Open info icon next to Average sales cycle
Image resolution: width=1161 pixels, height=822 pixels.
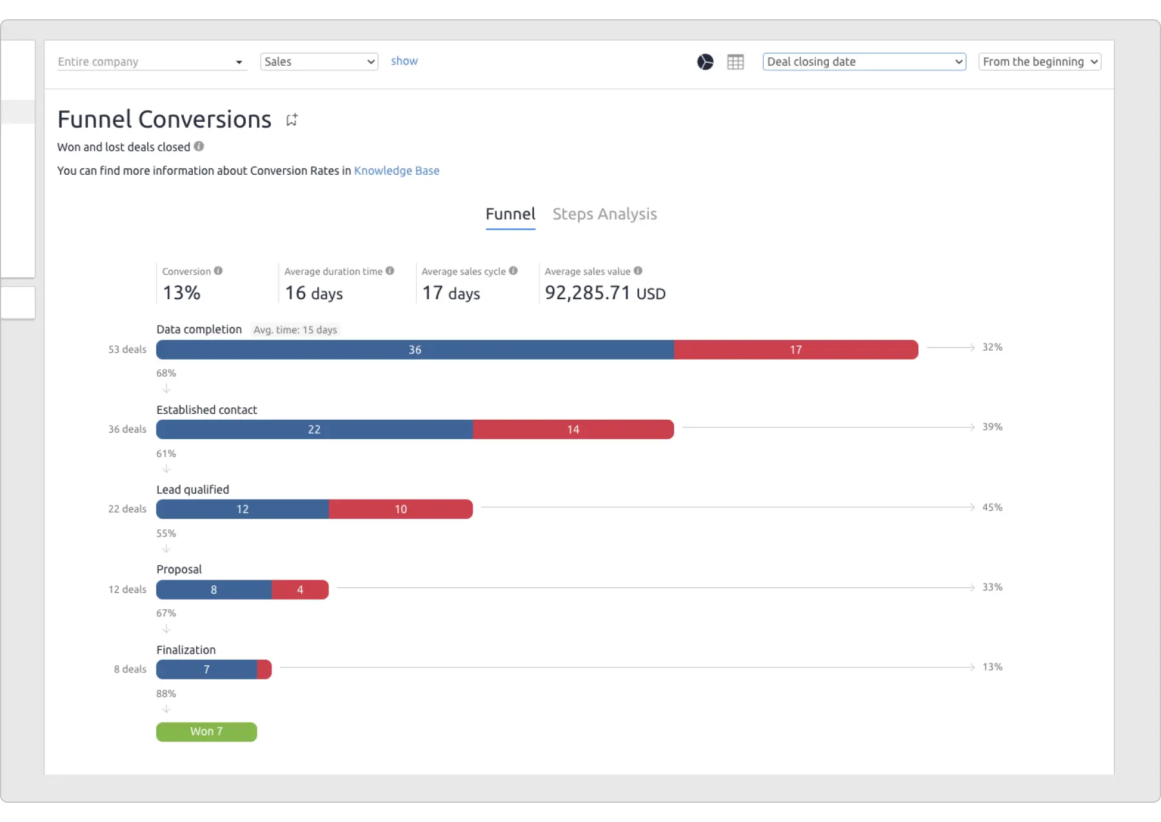click(513, 271)
